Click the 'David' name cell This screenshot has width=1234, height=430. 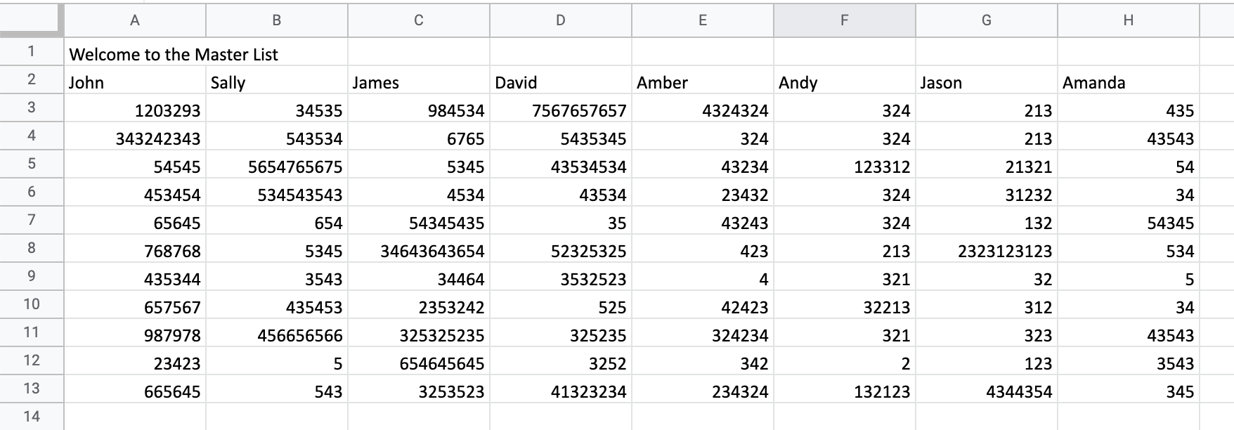pos(561,80)
